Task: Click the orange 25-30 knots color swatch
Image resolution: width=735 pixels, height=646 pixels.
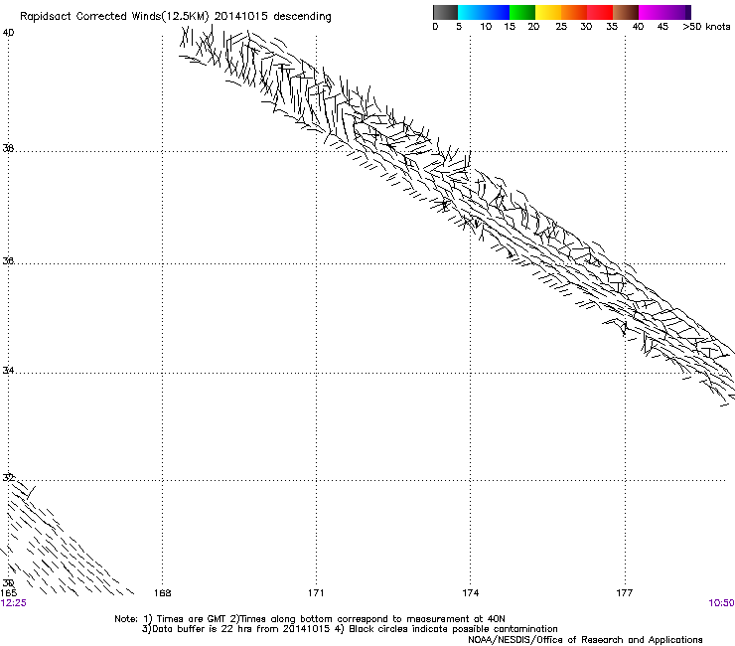Action: tap(574, 12)
